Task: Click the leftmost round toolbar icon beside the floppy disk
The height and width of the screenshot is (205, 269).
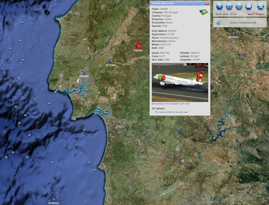Action: click(219, 7)
